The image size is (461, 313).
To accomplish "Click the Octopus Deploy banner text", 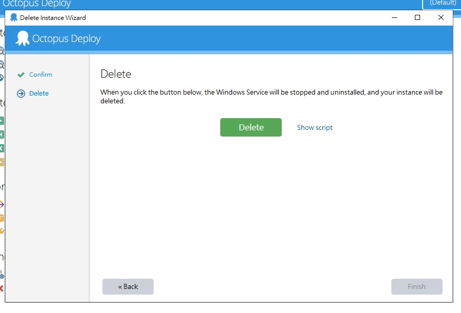I will pyautogui.click(x=67, y=39).
